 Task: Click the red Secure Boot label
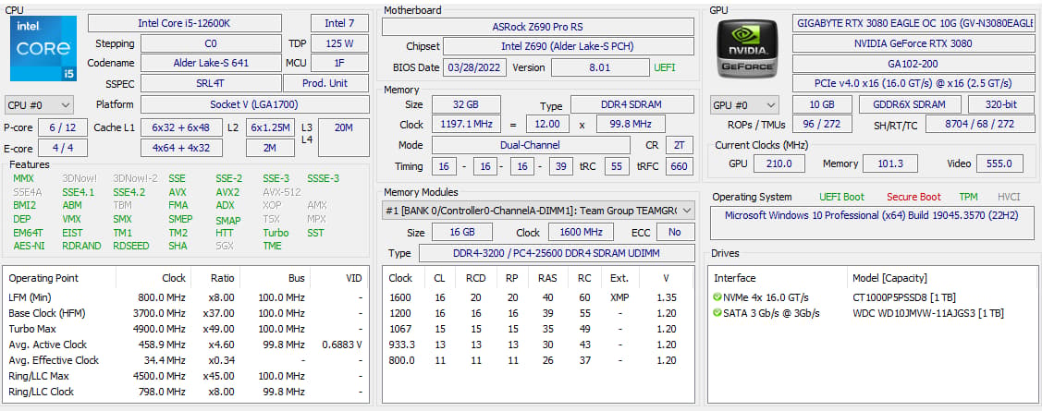click(x=913, y=197)
